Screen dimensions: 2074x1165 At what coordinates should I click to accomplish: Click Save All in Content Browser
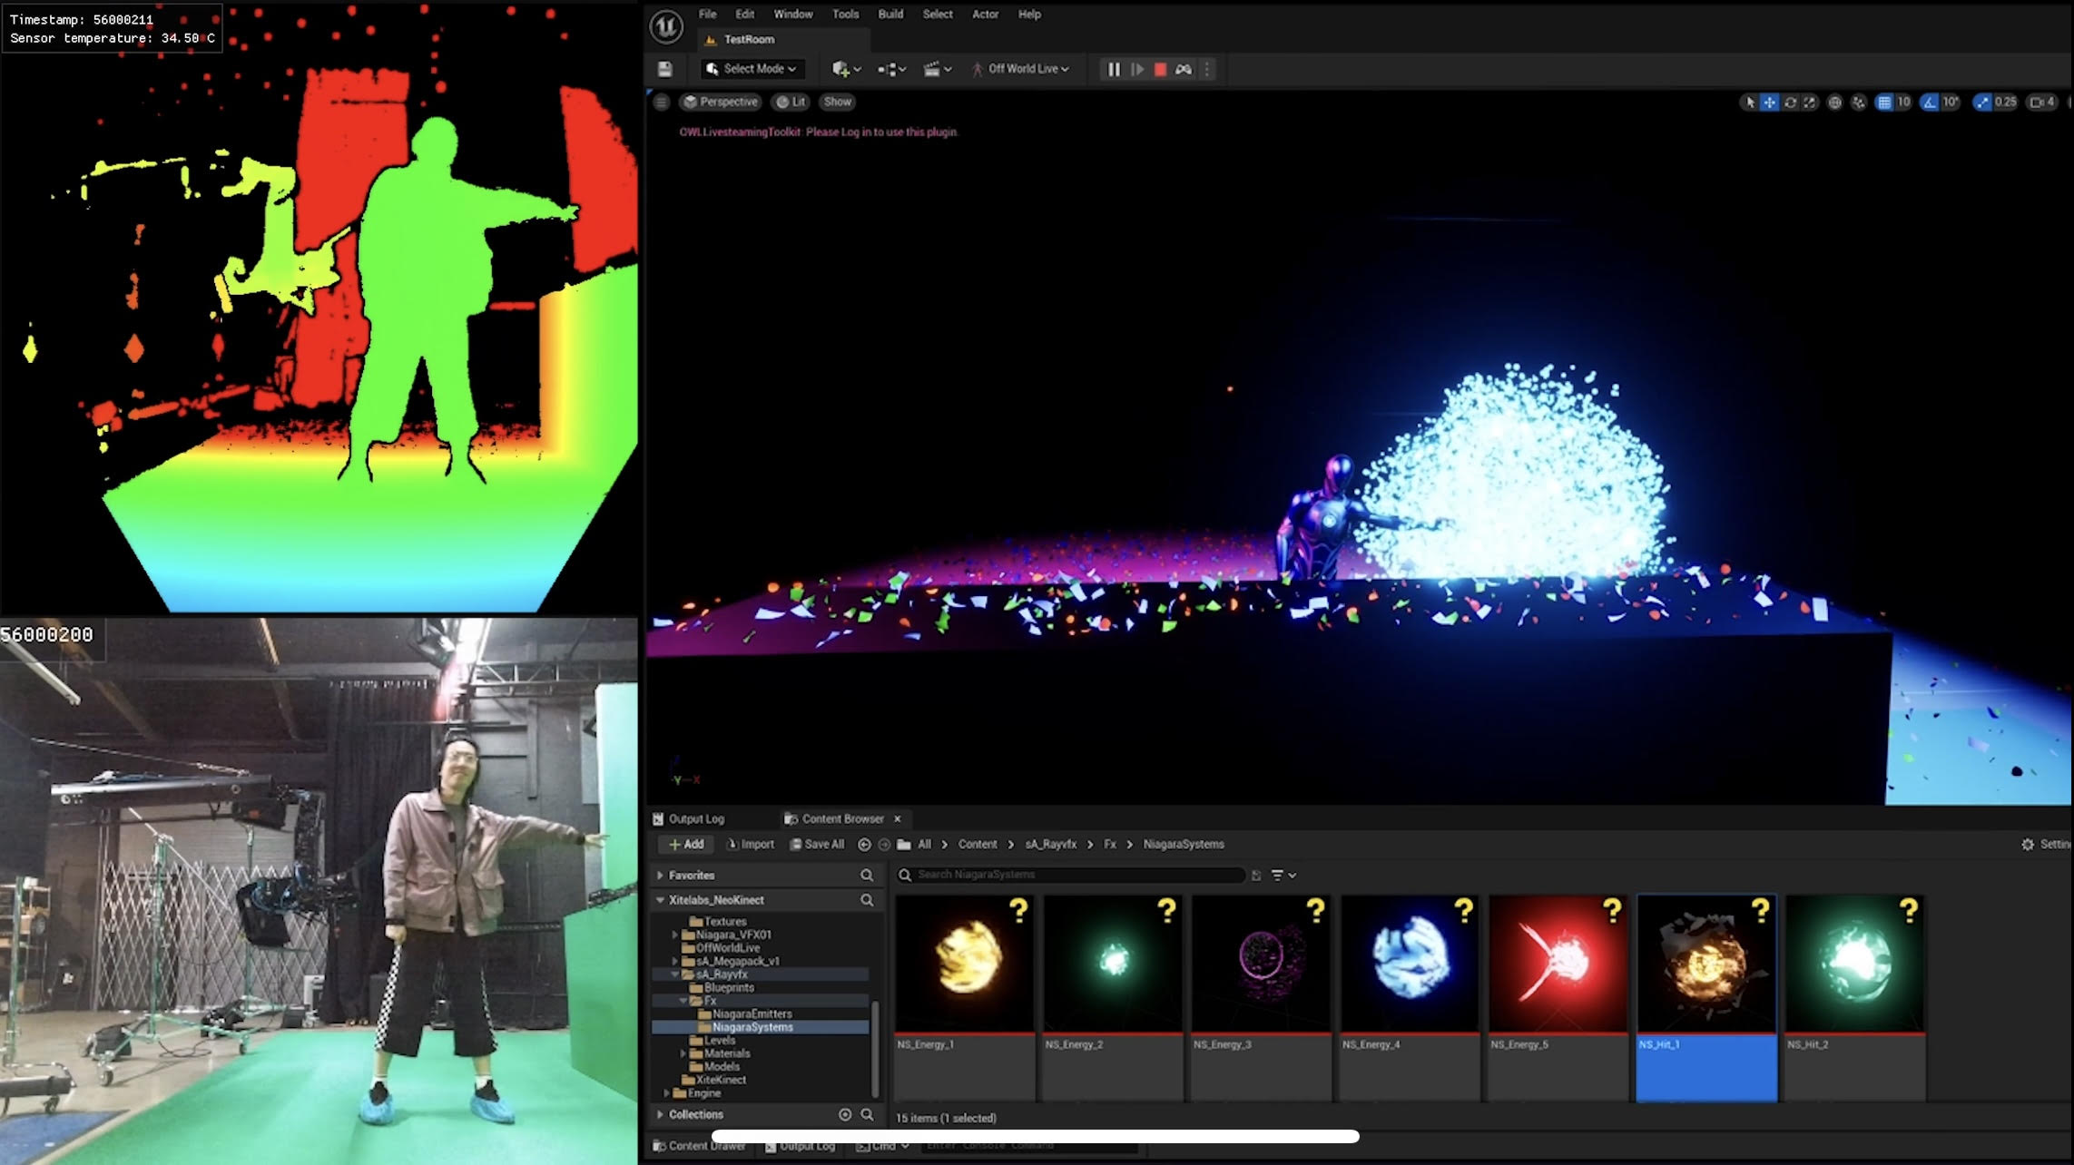pyautogui.click(x=817, y=844)
